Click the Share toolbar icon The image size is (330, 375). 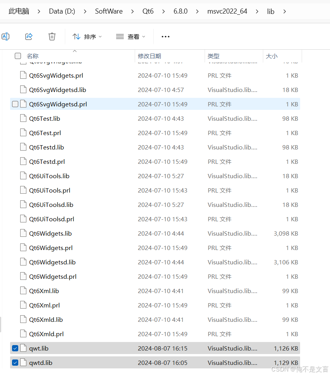[x=29, y=36]
